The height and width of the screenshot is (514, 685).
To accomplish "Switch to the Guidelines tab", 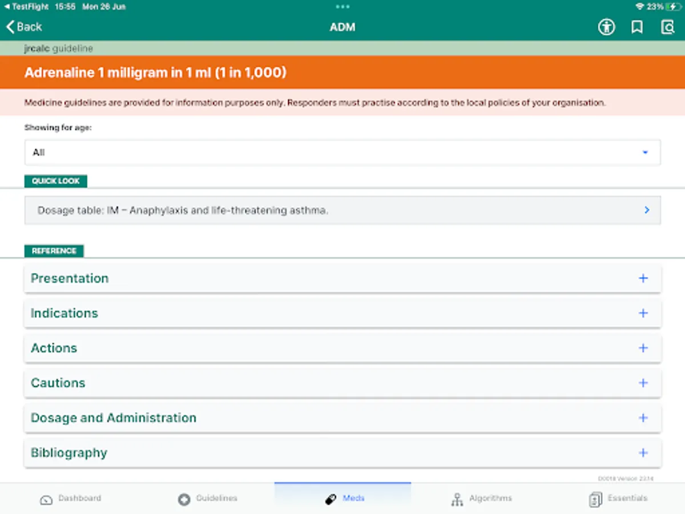I will point(206,499).
